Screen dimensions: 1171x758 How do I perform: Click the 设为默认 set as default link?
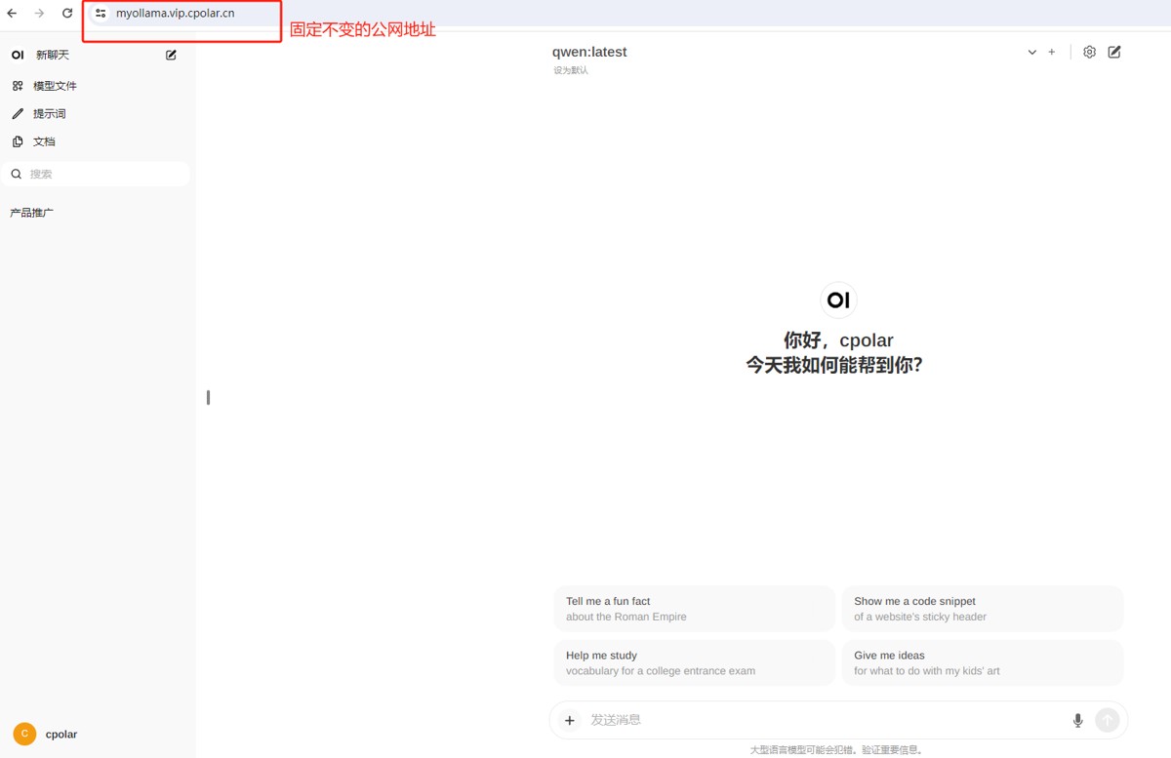571,70
